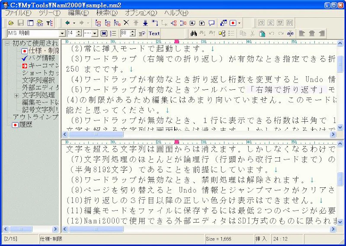
Task: Click the binoculars search icon
Action: coord(194,33)
